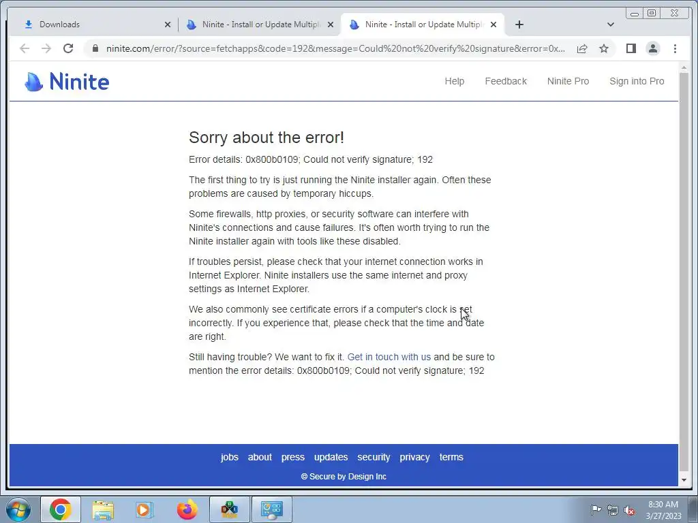Click the Chrome taskbar icon
Screen dimensions: 698x523
61,509
